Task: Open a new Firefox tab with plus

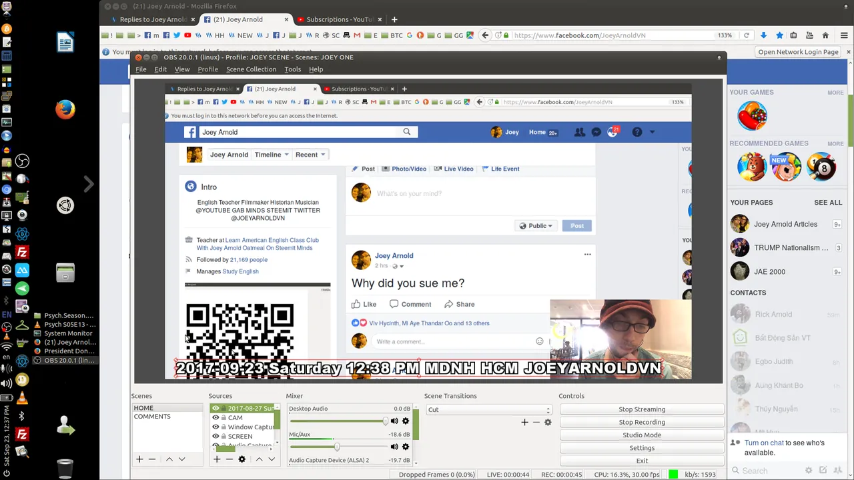Action: (394, 19)
